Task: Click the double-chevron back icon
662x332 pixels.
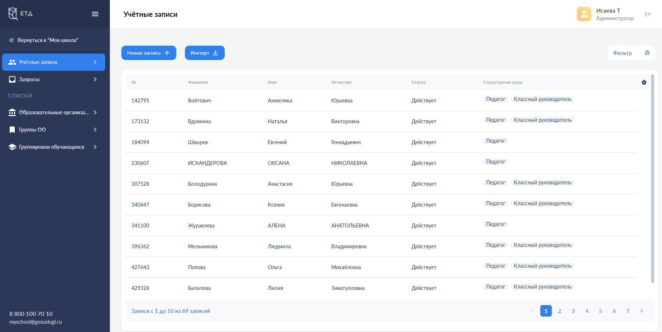Action: coord(11,40)
